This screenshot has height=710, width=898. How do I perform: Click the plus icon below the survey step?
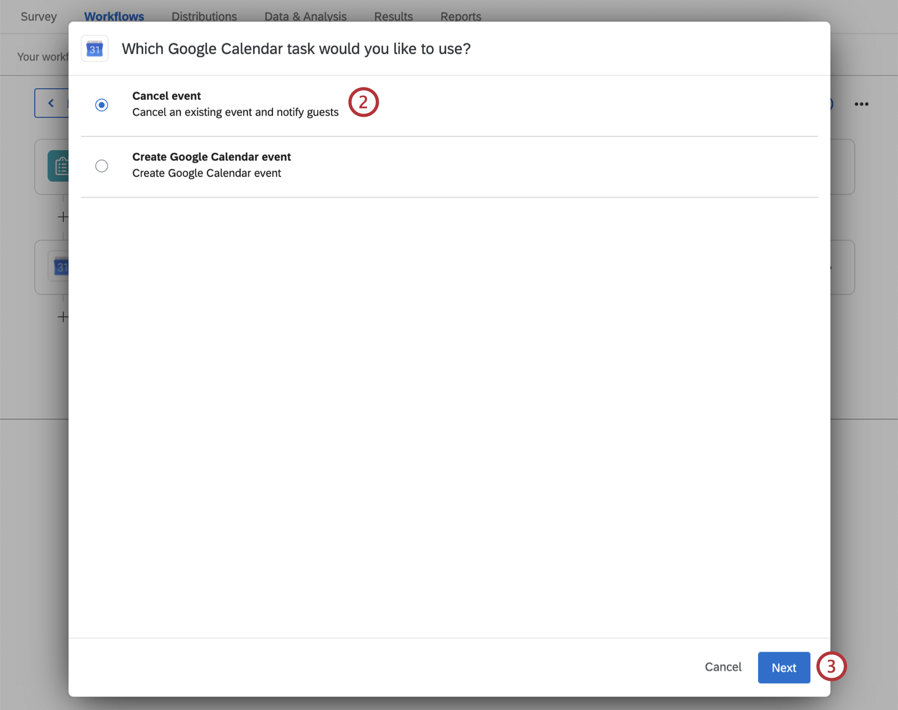point(63,217)
